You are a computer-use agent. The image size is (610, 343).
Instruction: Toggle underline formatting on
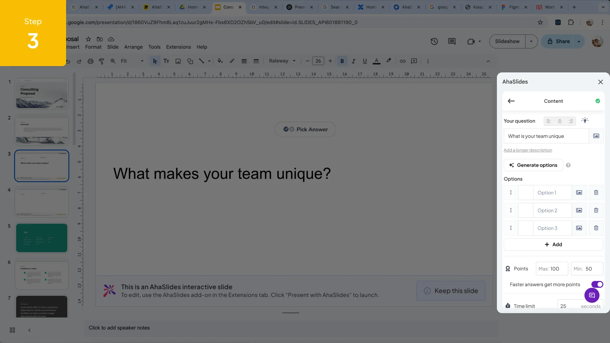pyautogui.click(x=364, y=61)
